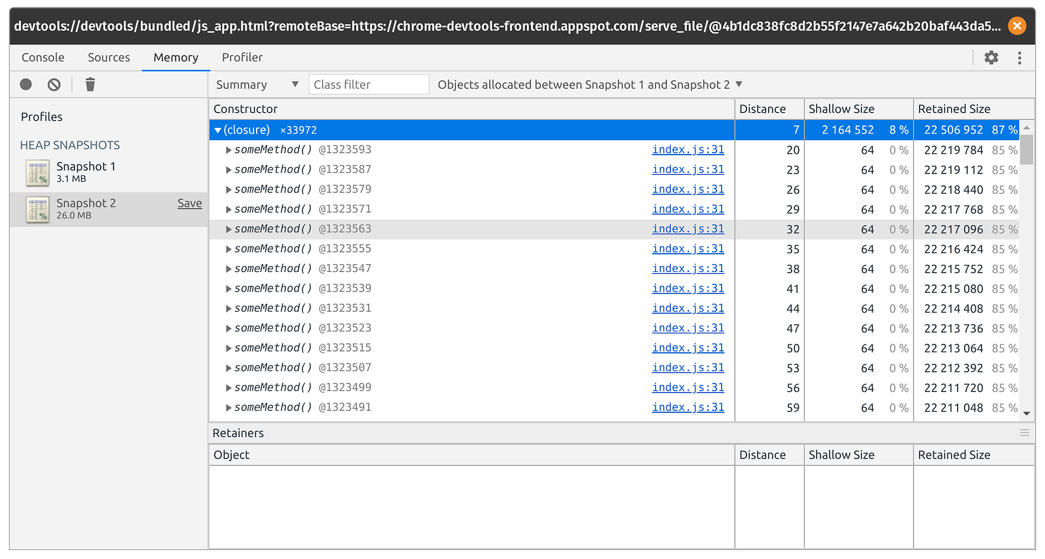
Task: Expand someMethod() @1323571 row
Action: (229, 209)
